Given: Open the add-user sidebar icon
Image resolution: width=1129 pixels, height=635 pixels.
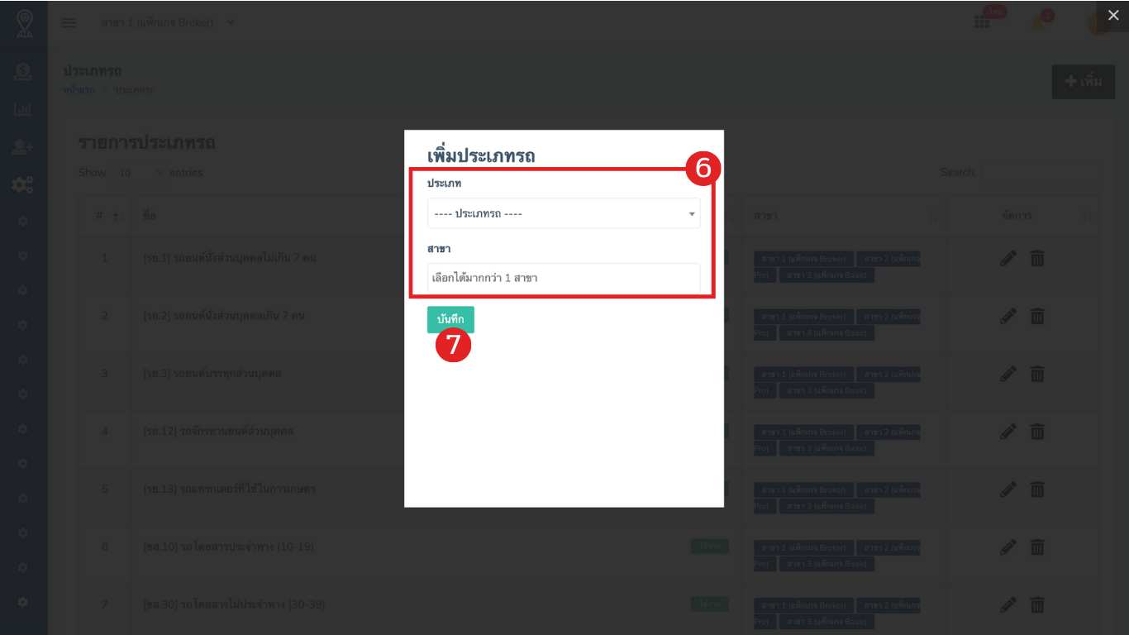Looking at the screenshot, I should click(23, 147).
